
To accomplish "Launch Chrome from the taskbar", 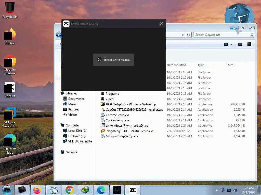I will tap(69, 190).
